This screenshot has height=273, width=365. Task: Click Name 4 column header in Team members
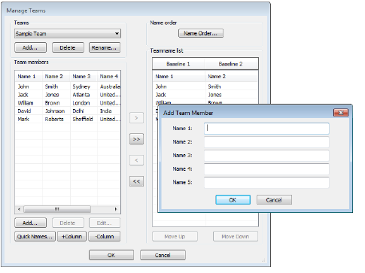coord(108,77)
